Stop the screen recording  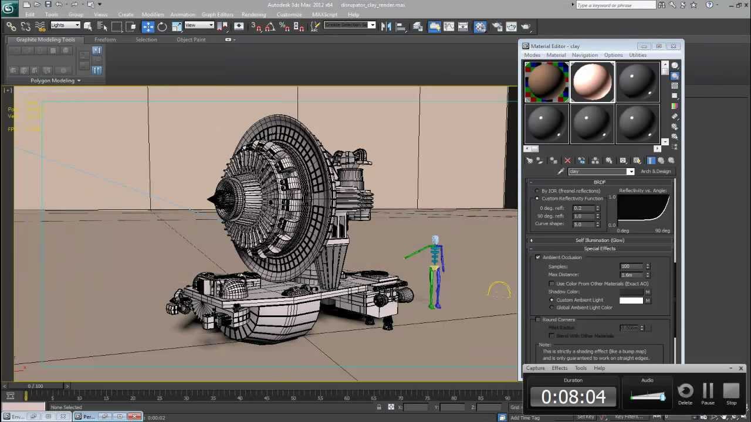click(x=732, y=393)
